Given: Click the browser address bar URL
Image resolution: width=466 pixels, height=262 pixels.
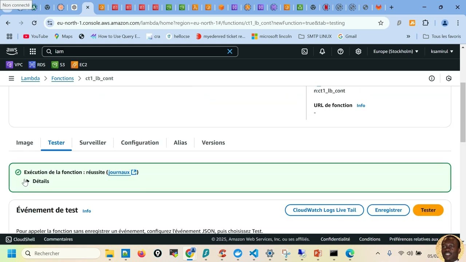Looking at the screenshot, I should (201, 23).
